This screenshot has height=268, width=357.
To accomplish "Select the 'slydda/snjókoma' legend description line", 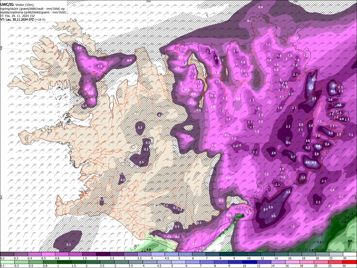I will tap(33, 12).
